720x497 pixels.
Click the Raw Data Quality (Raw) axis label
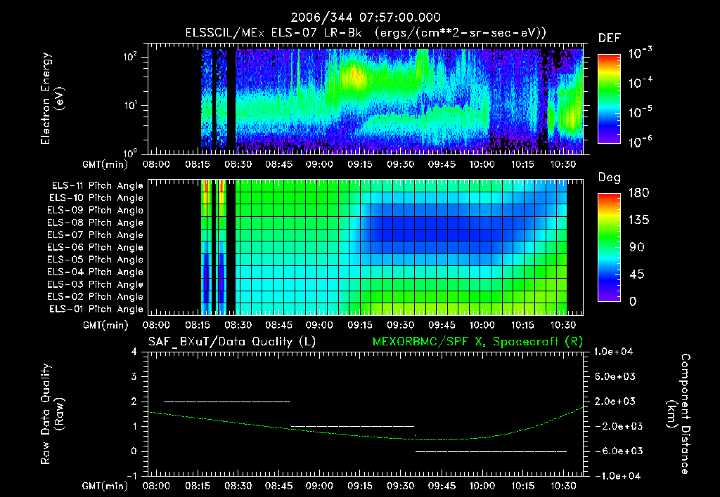[x=52, y=414]
